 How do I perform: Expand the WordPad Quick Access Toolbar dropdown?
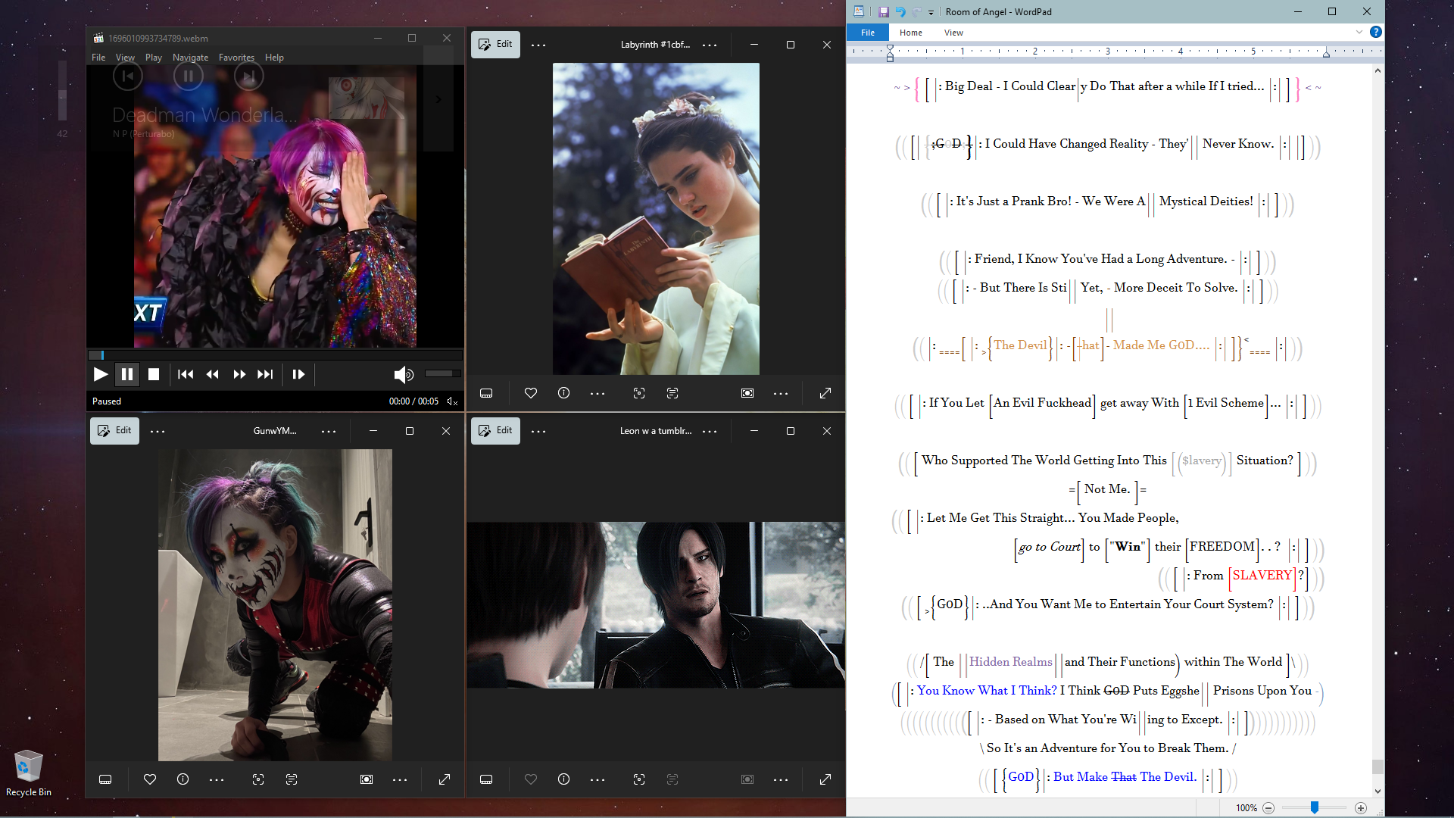coord(931,12)
